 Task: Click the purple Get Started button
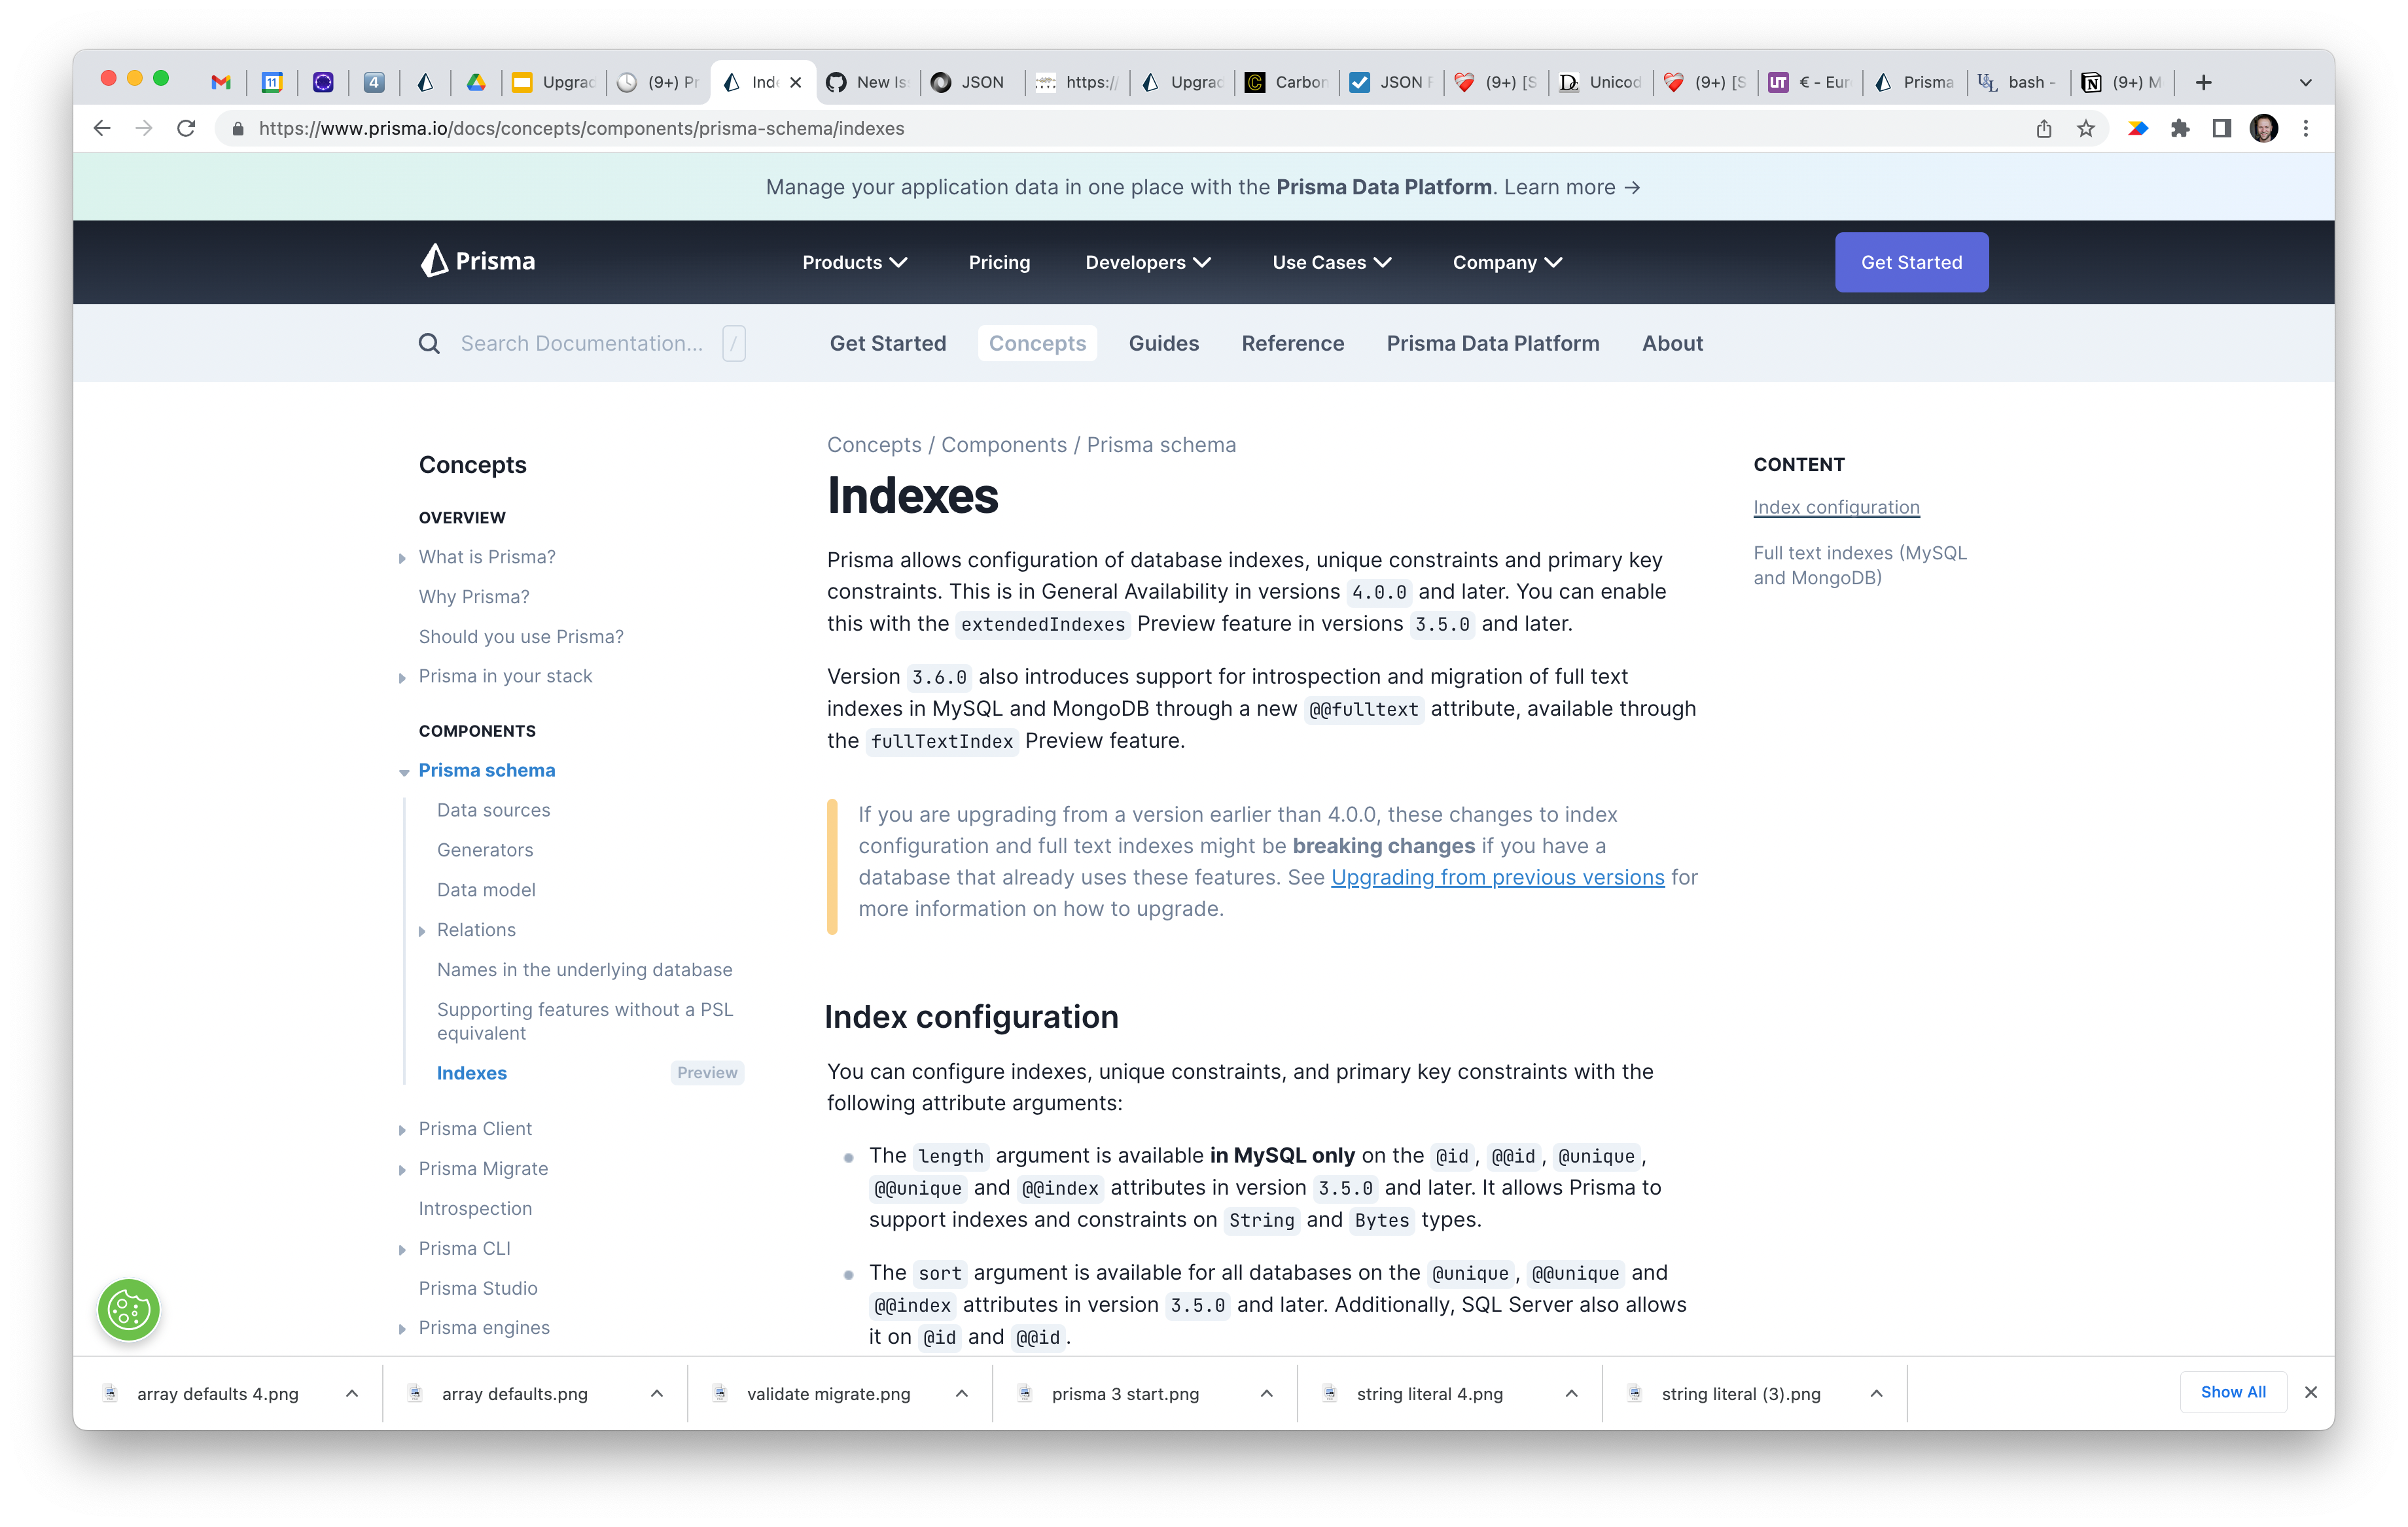tap(1911, 262)
